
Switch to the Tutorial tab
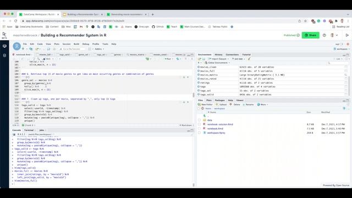coord(246,54)
